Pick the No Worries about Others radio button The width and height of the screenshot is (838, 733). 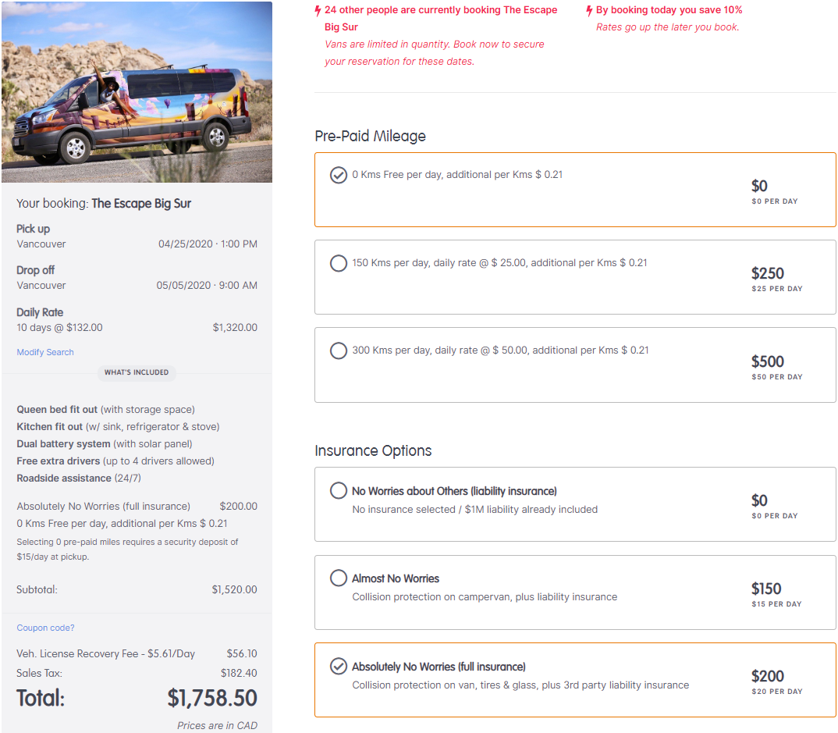(339, 491)
